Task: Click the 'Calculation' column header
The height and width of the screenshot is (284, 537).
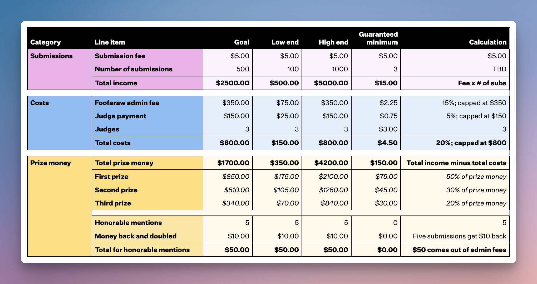Action: (488, 42)
